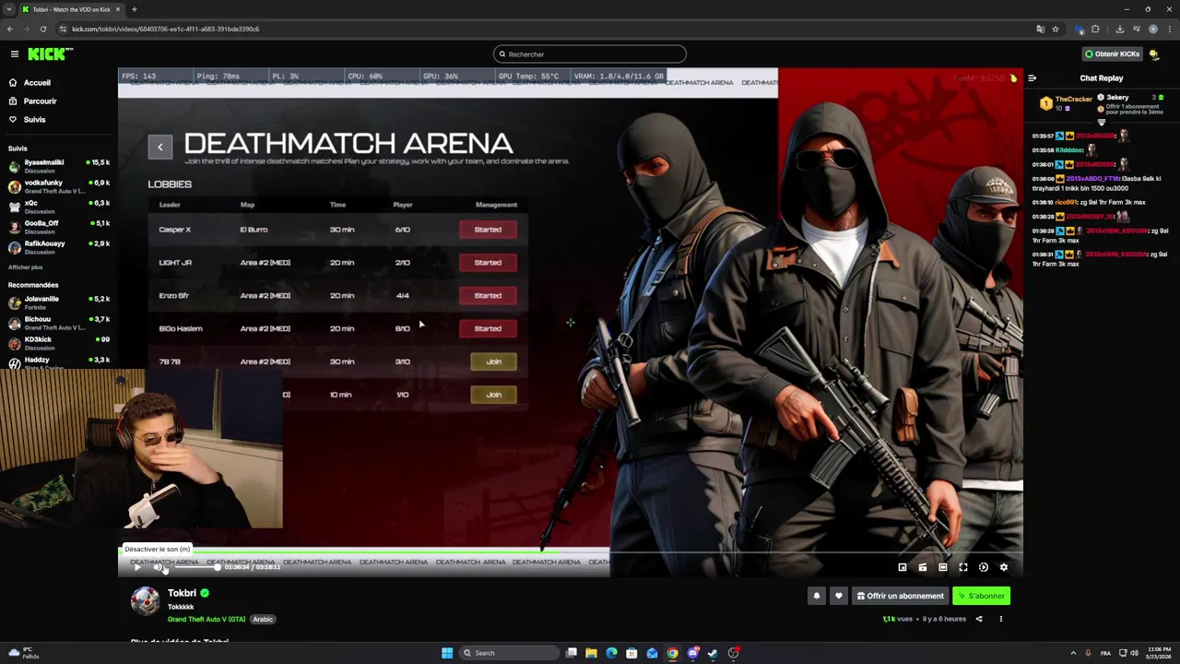The height and width of the screenshot is (664, 1180).
Task: Play the video
Action: coord(137,568)
